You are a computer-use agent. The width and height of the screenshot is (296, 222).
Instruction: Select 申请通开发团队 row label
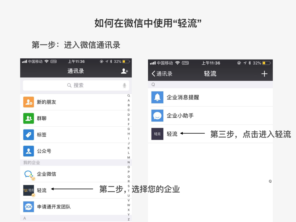54,207
